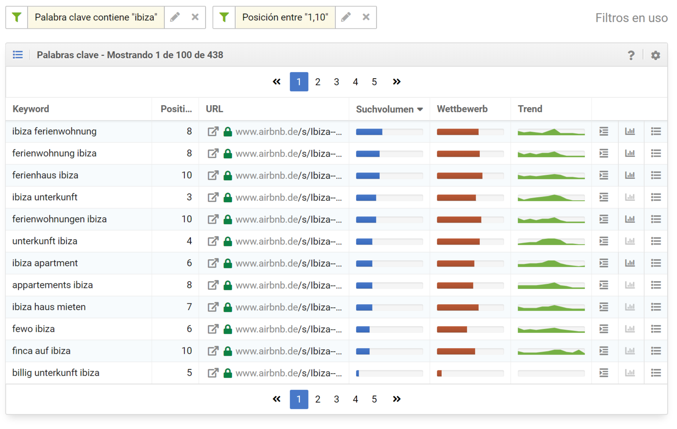Sort by the Trend column header
Image resolution: width=677 pixels, height=429 pixels.
(530, 109)
